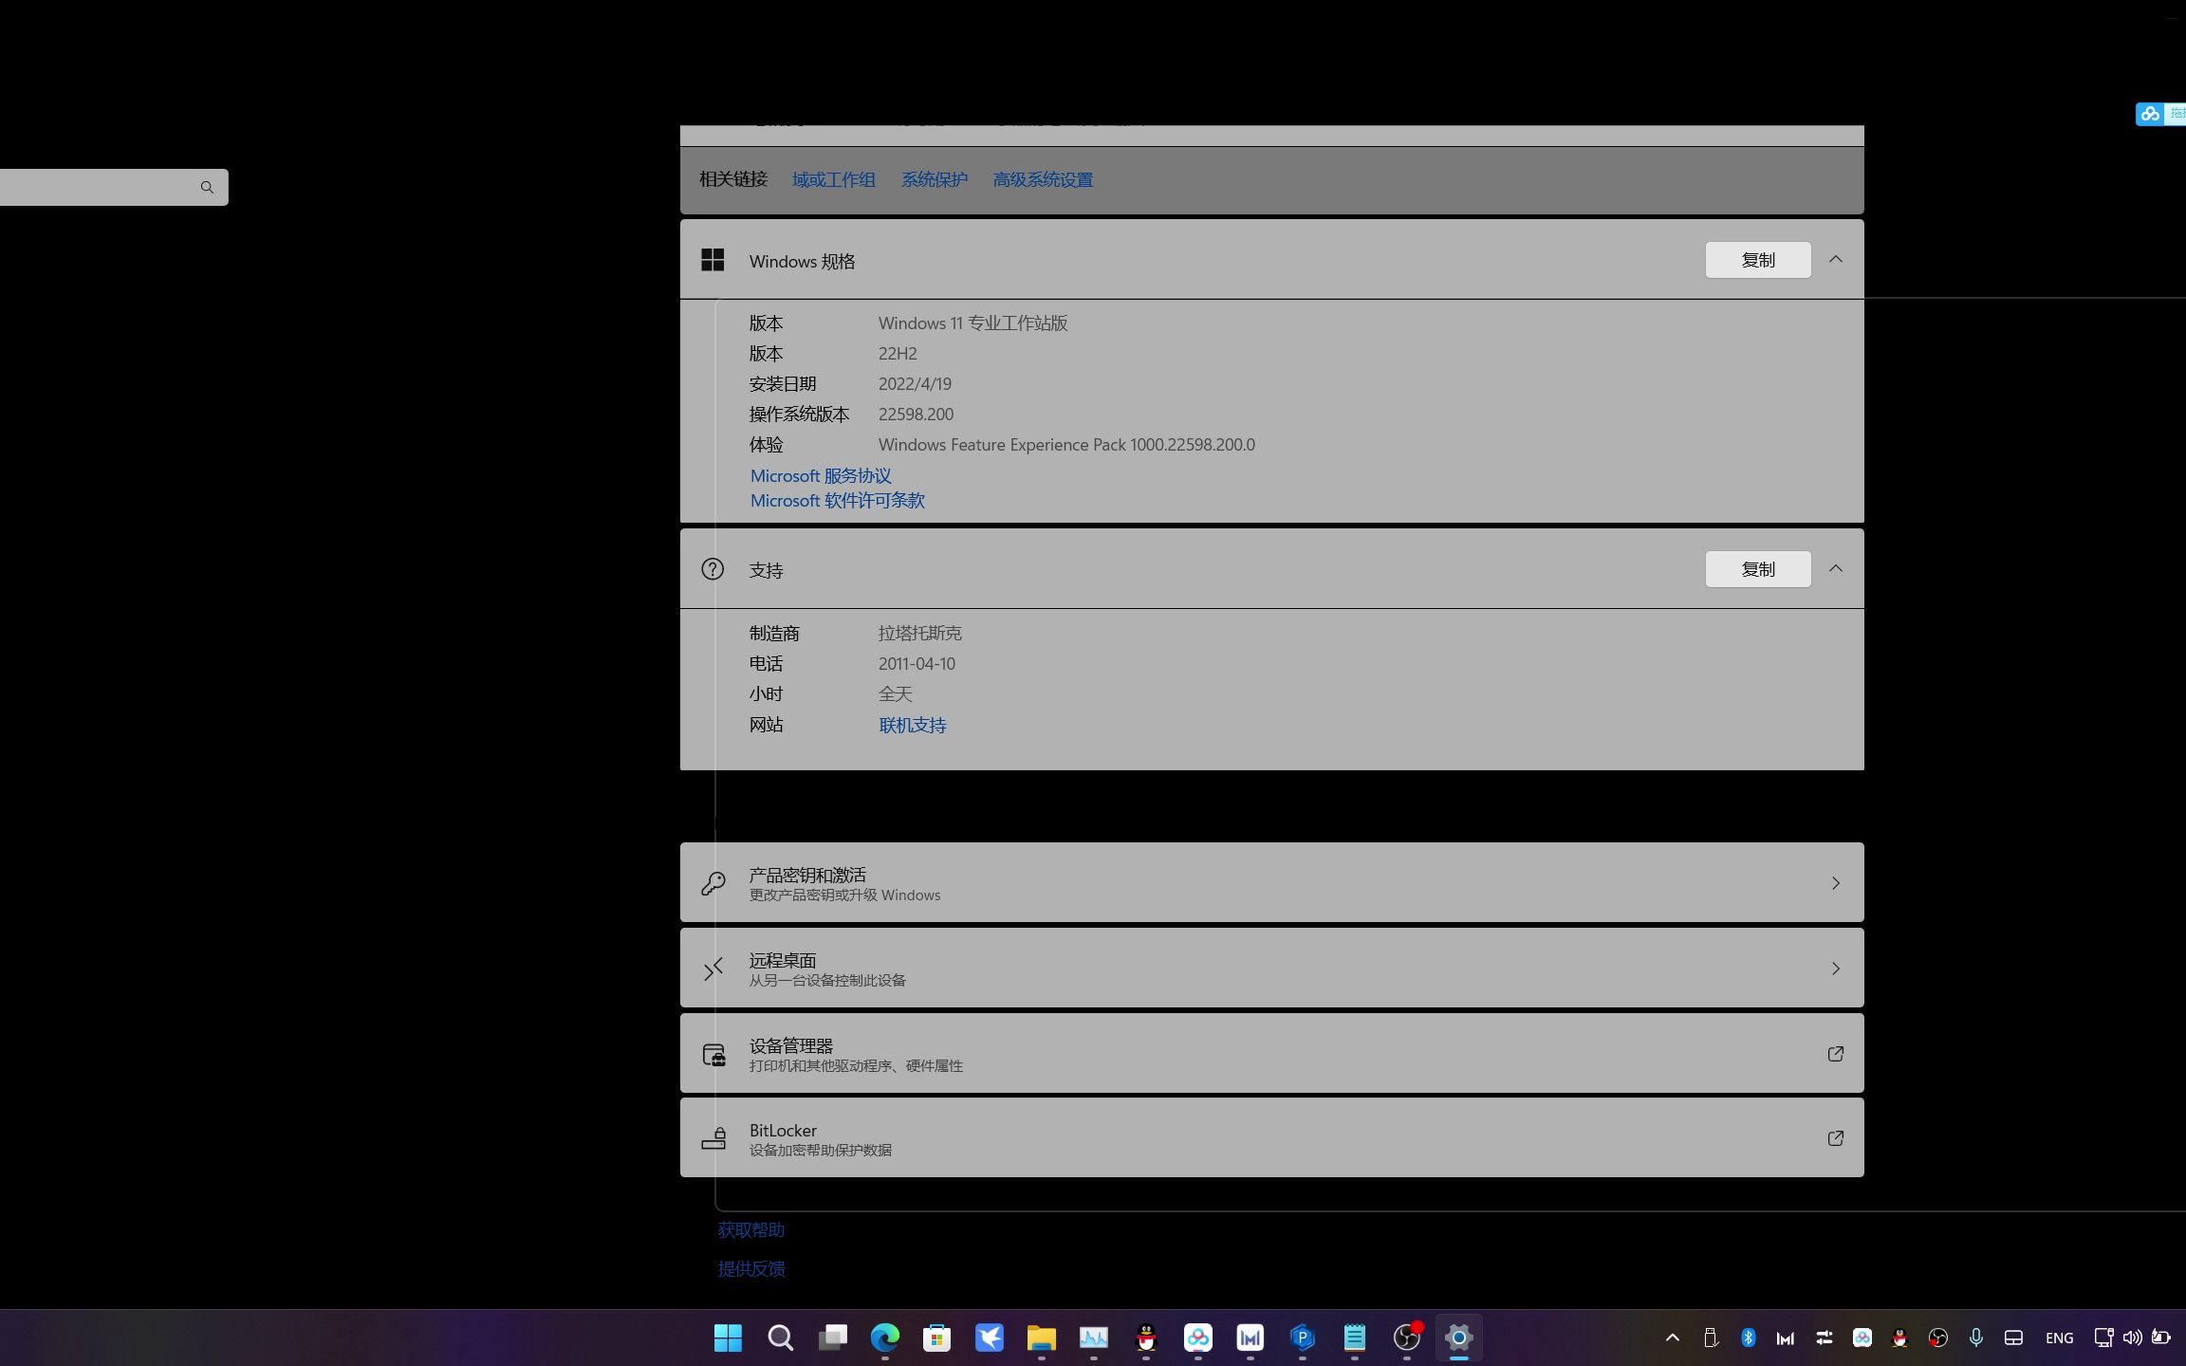The width and height of the screenshot is (2186, 1366).
Task: Open 域或工作组 link
Action: coord(834,179)
